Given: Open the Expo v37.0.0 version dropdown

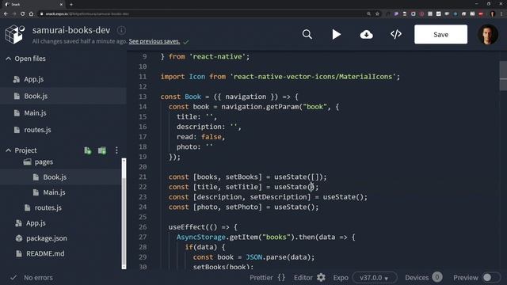Looking at the screenshot, I should (375, 278).
